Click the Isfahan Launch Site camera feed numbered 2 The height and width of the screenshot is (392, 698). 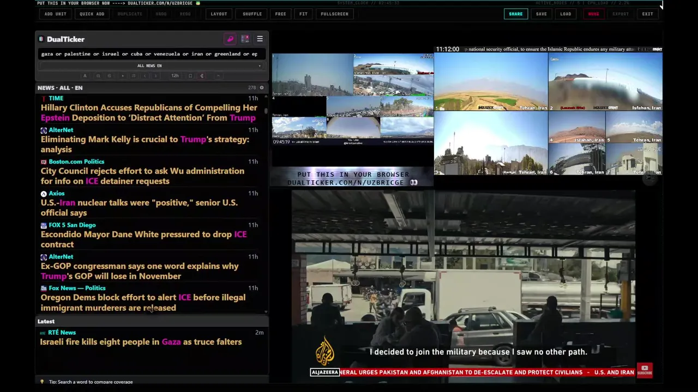(605, 82)
